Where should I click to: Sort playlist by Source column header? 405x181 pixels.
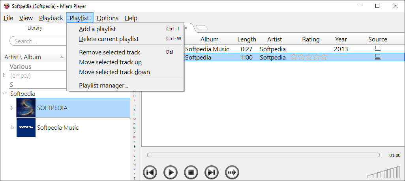[378, 39]
